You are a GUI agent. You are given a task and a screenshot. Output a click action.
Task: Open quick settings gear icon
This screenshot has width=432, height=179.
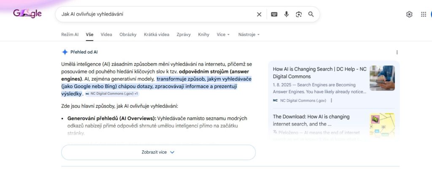pyautogui.click(x=409, y=14)
